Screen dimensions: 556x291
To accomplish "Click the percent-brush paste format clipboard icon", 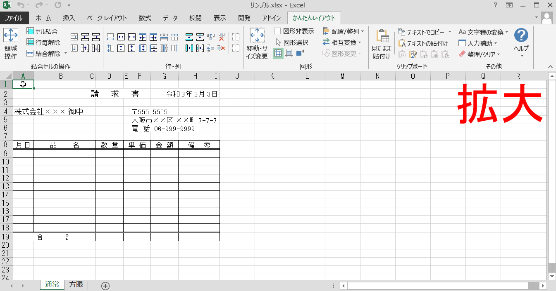I will [413, 54].
